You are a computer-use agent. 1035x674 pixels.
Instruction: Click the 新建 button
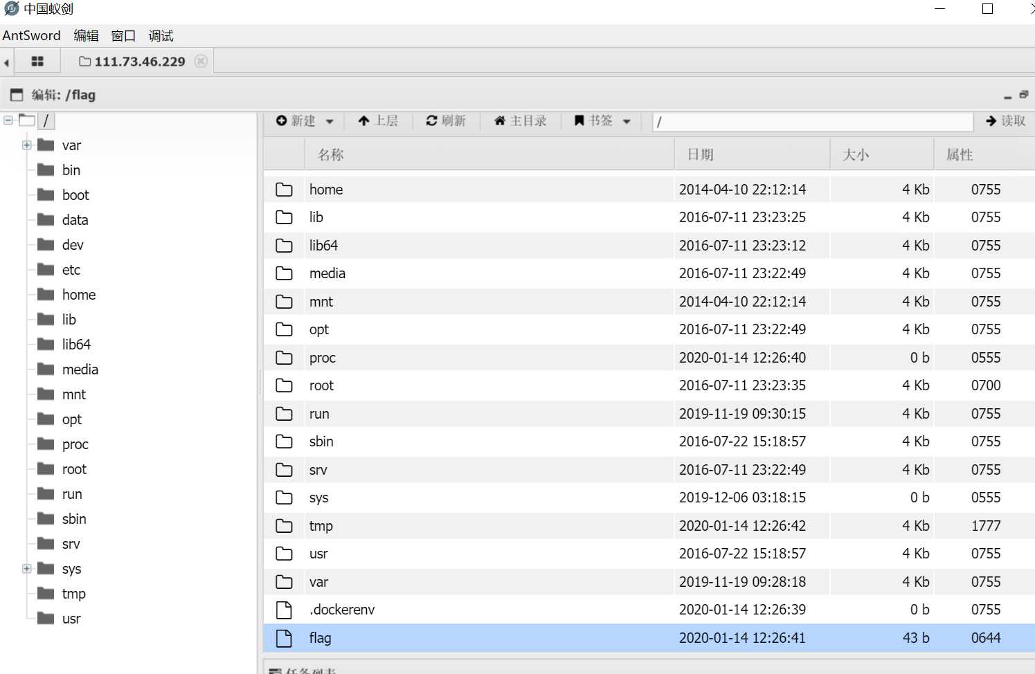pos(296,121)
